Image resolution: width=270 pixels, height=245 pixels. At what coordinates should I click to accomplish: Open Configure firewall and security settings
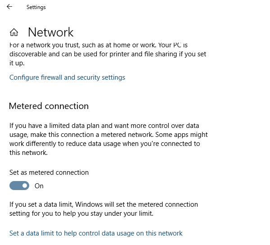pos(67,77)
